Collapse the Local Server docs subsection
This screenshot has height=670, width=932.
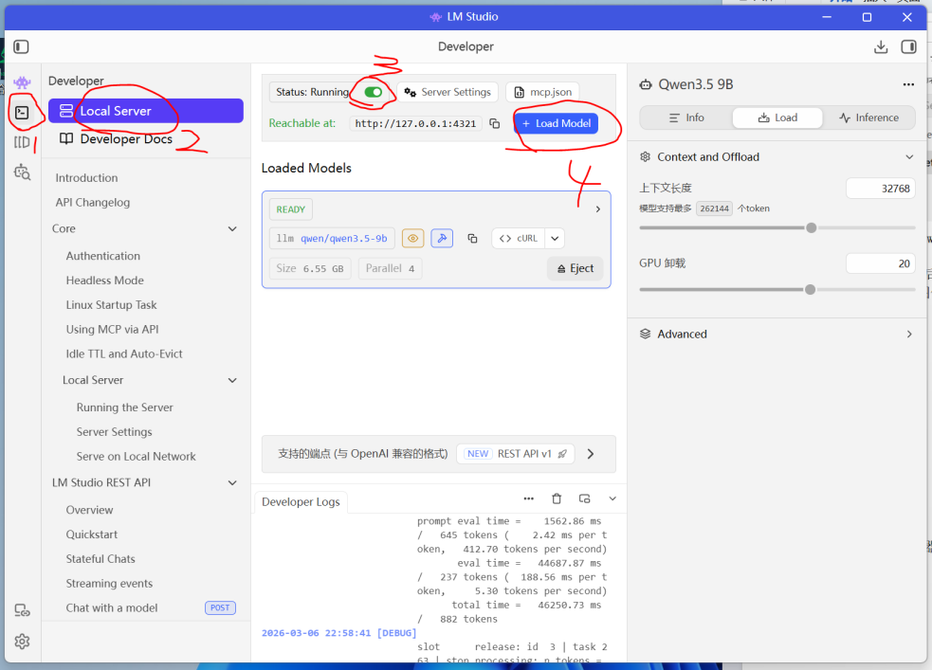(x=232, y=380)
